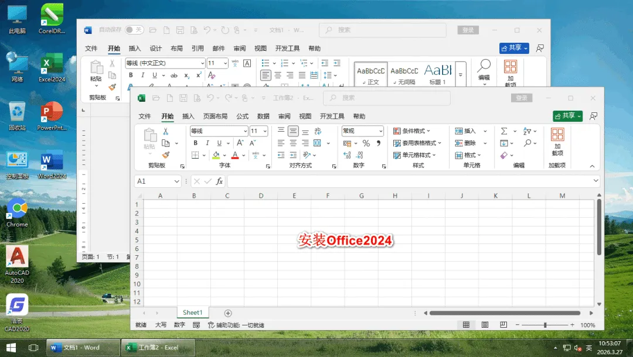
Task: Toggle Bold in Word ribbon
Action: coord(130,75)
